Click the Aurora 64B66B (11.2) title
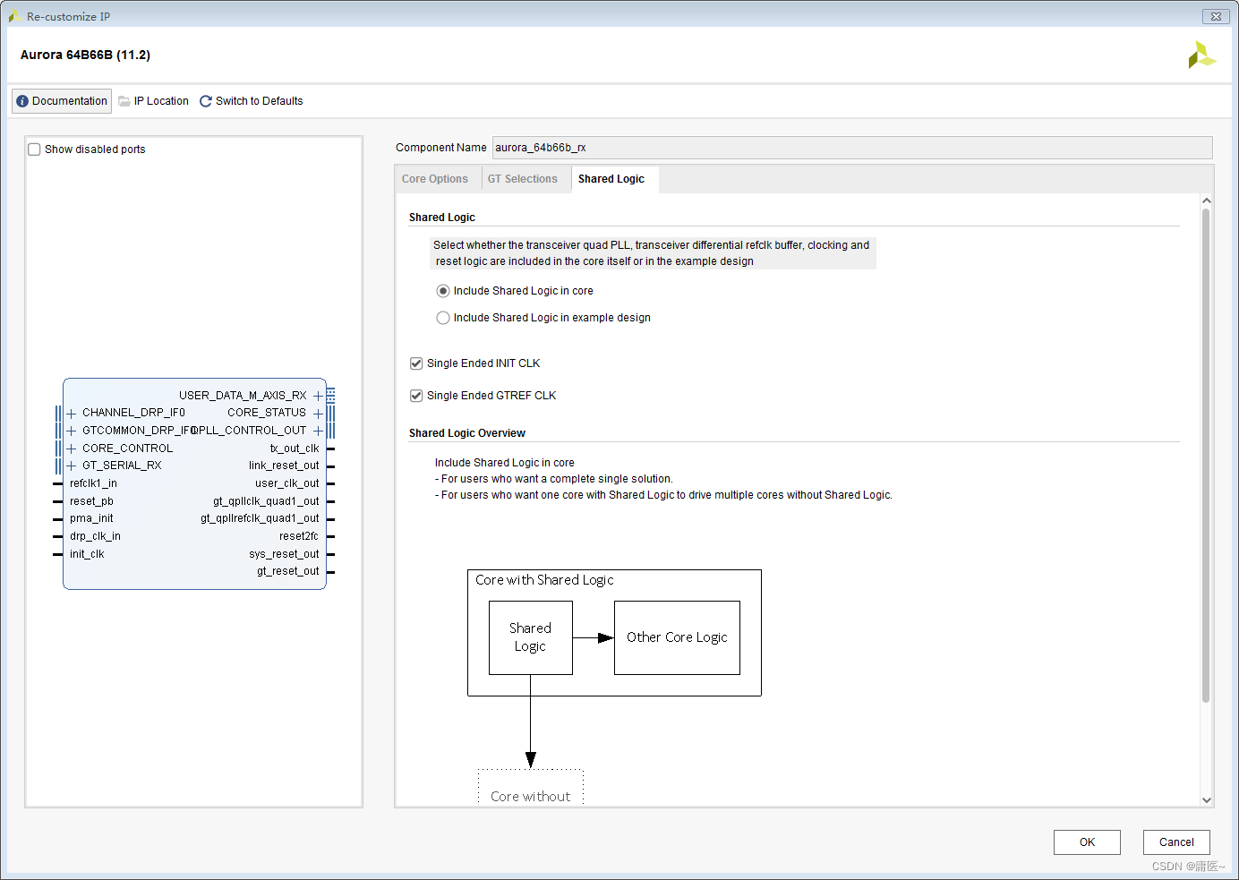 click(x=85, y=55)
